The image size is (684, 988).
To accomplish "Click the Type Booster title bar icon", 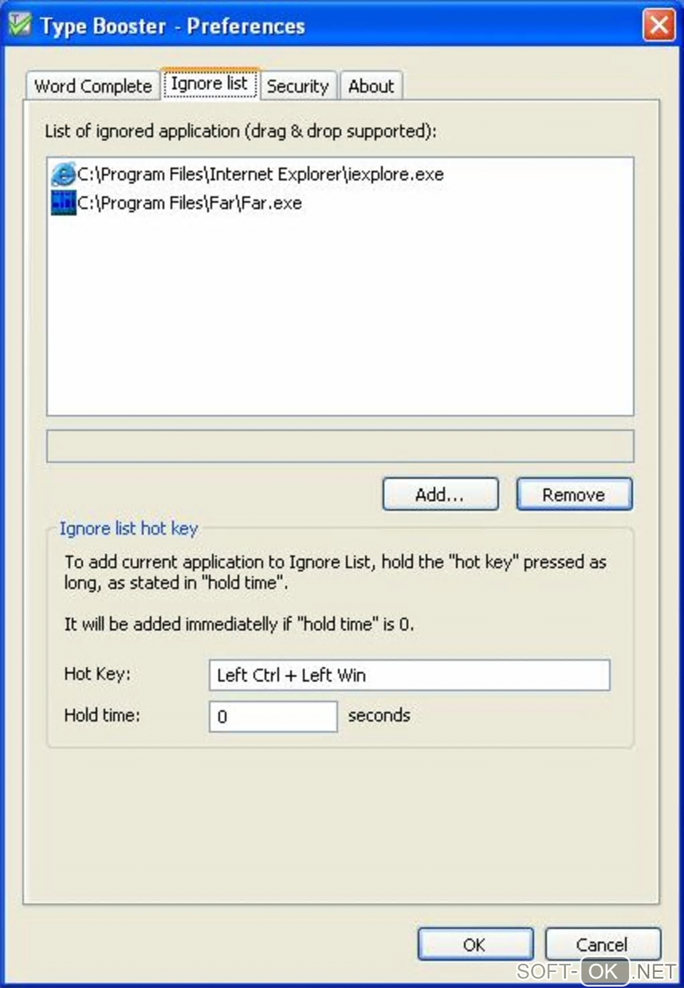I will tap(20, 26).
